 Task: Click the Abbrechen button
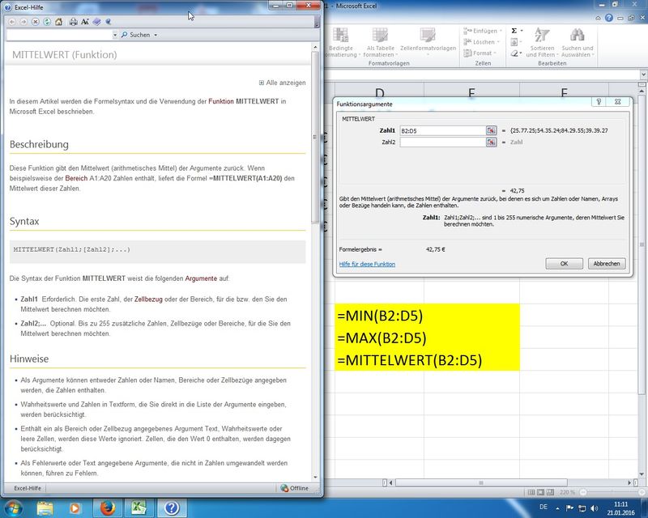606,264
